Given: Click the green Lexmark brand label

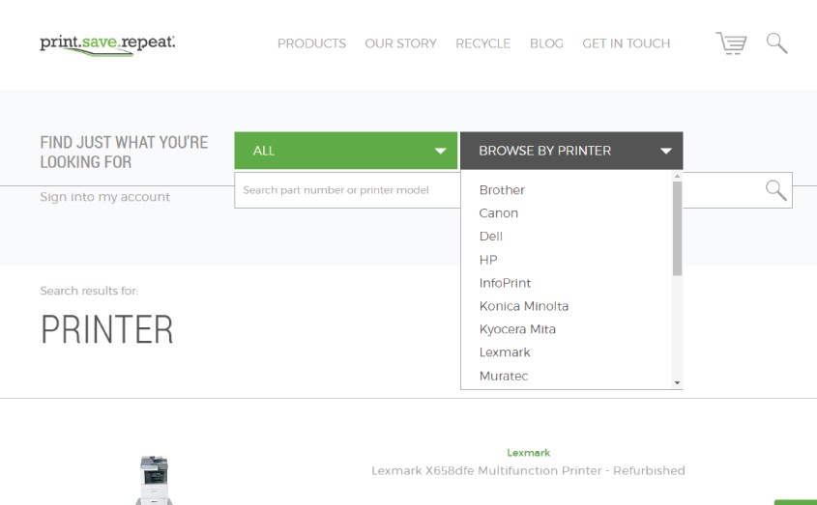Looking at the screenshot, I should click(528, 453).
